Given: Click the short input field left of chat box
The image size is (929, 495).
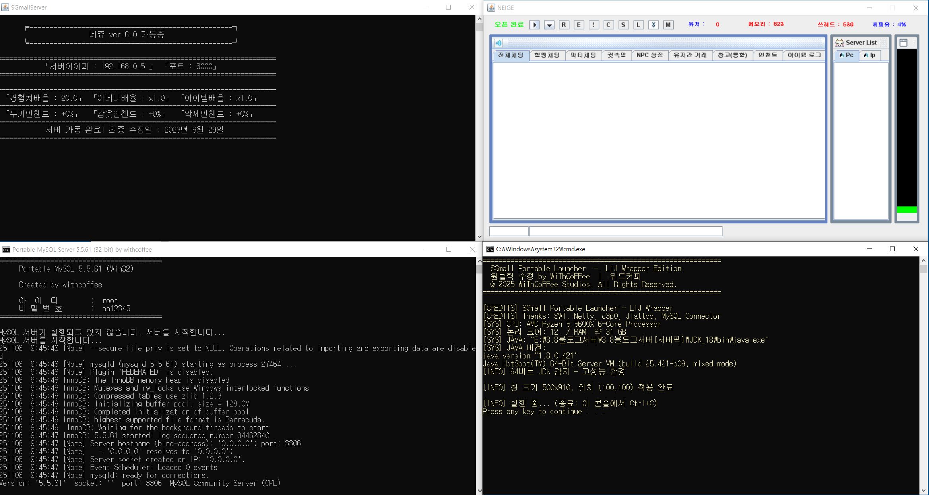Looking at the screenshot, I should 508,231.
